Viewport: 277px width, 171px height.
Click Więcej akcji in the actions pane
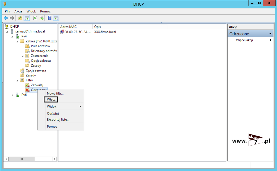(x=244, y=40)
